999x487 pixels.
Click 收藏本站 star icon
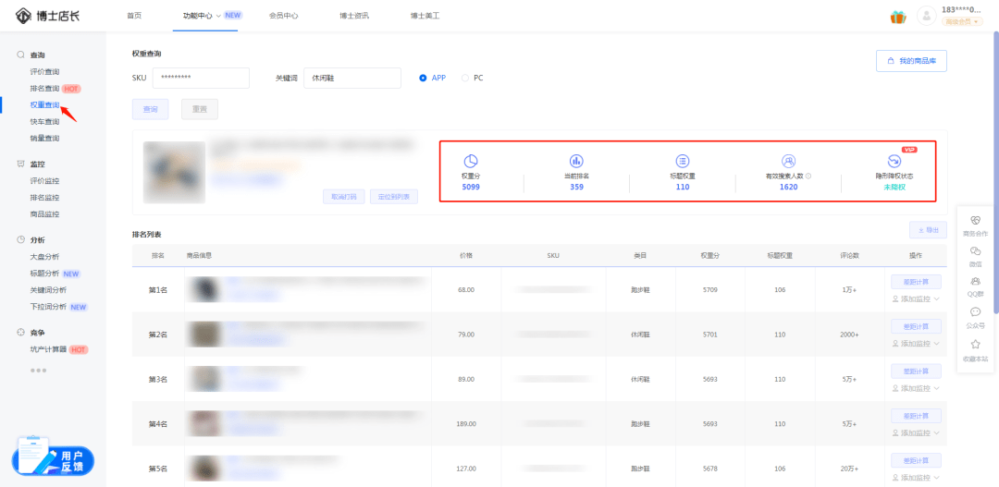(x=976, y=345)
